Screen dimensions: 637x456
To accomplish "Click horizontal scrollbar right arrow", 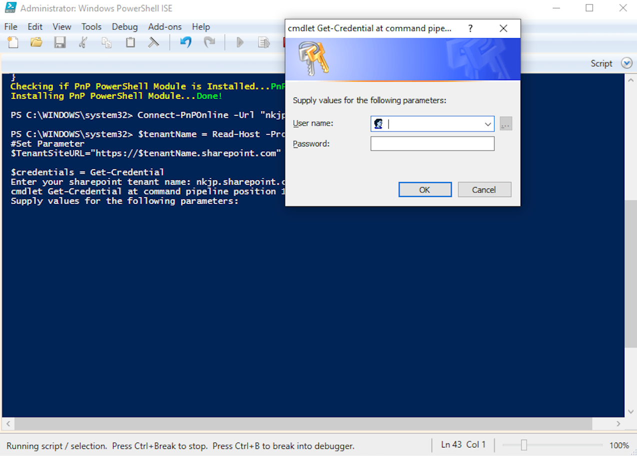I will point(618,423).
